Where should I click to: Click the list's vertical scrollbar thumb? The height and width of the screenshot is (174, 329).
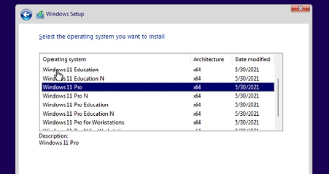278,98
